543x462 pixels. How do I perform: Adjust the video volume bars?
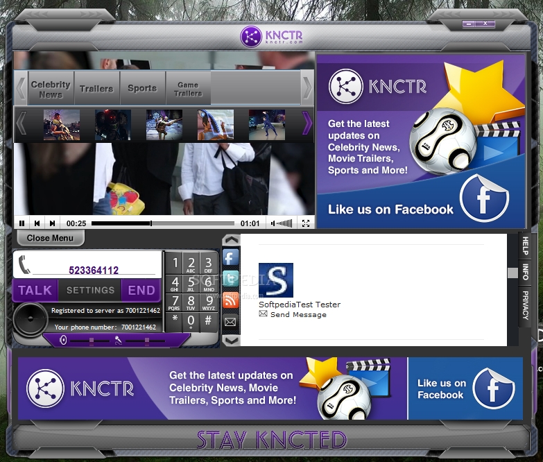coord(284,223)
